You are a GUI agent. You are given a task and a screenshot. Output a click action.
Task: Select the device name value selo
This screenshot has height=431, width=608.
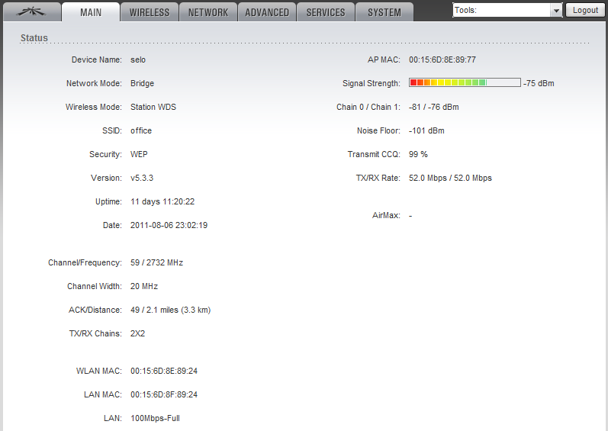click(138, 60)
